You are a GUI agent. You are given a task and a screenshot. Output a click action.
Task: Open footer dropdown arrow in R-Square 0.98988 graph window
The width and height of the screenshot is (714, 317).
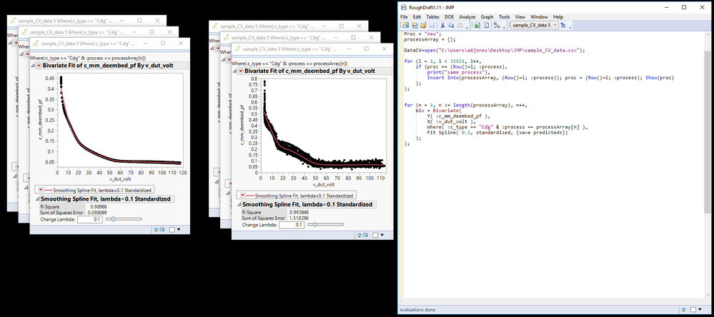click(179, 230)
